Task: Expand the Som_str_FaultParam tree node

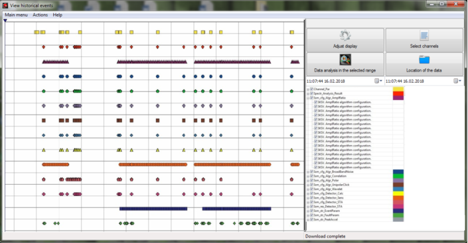Action: [x=308, y=215]
